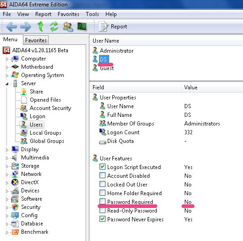243x241 pixels.
Task: Click the green Up arrow toolbar icon
Action: click(x=41, y=27)
